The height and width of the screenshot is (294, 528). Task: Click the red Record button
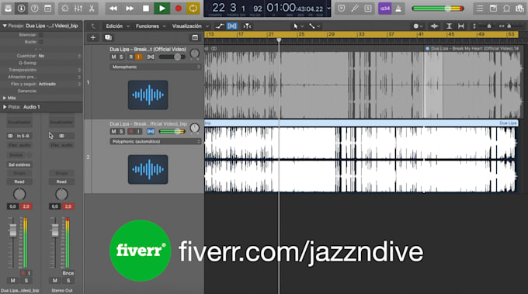178,9
